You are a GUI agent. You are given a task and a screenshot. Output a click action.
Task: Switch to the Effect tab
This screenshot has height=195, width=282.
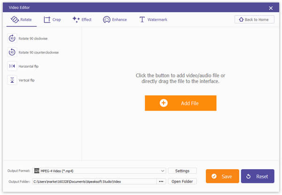(82, 20)
